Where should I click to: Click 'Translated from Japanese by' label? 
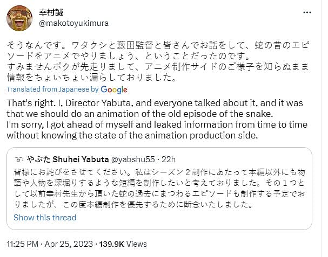click(52, 89)
